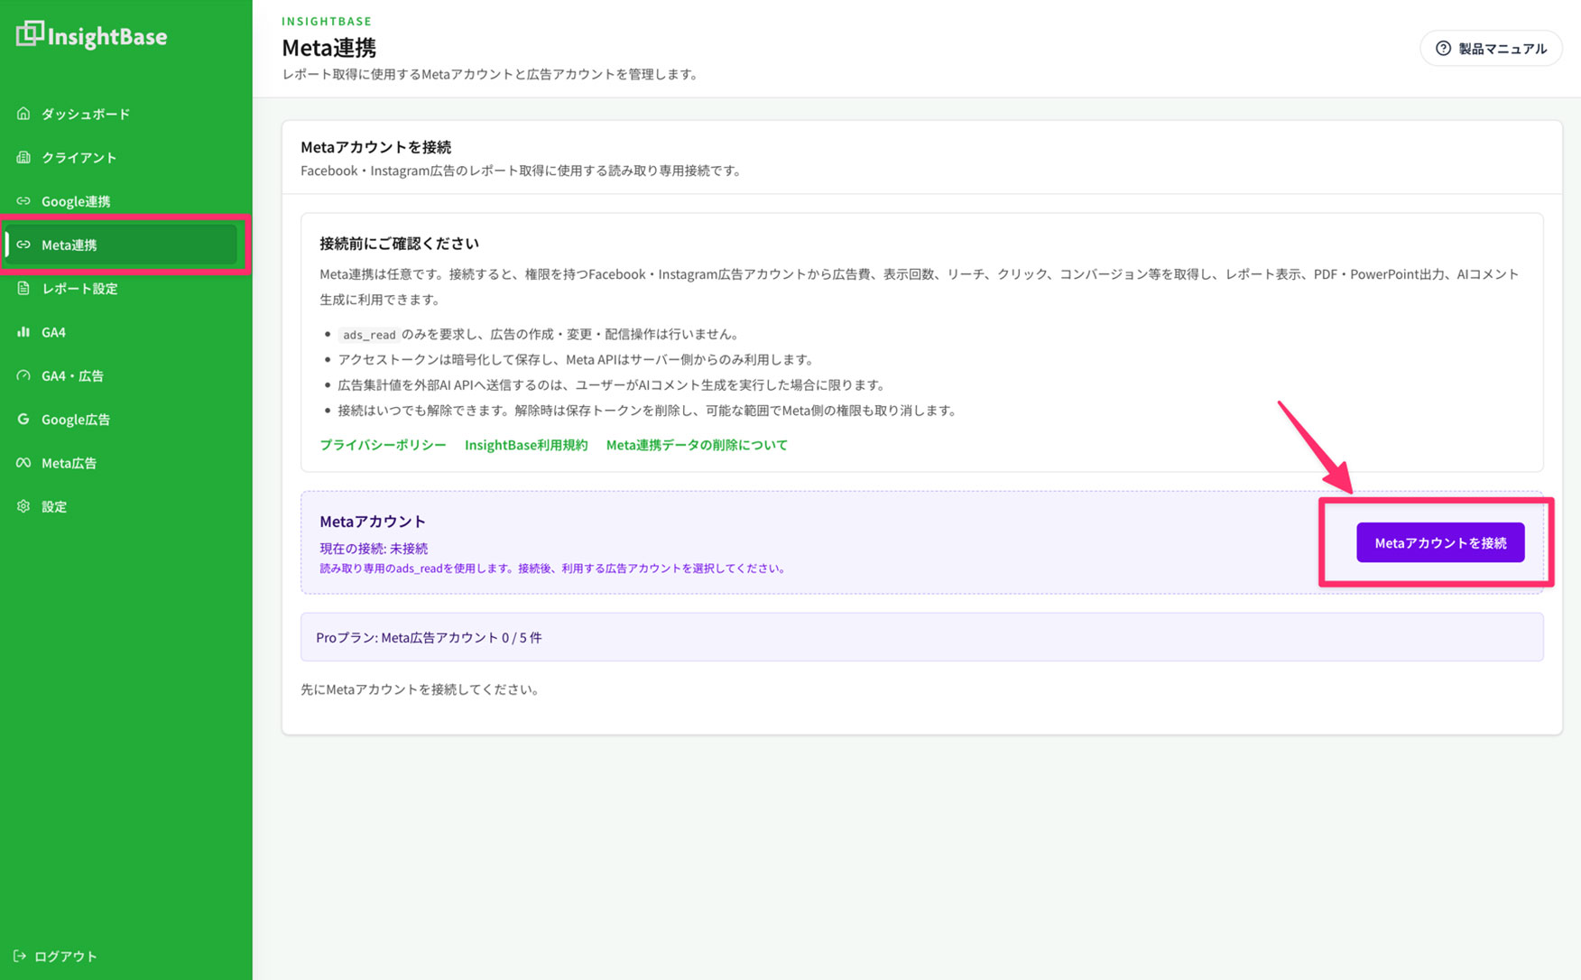1581x980 pixels.
Task: Click 先にMetaアカウントを接続してください text
Action: coord(422,689)
